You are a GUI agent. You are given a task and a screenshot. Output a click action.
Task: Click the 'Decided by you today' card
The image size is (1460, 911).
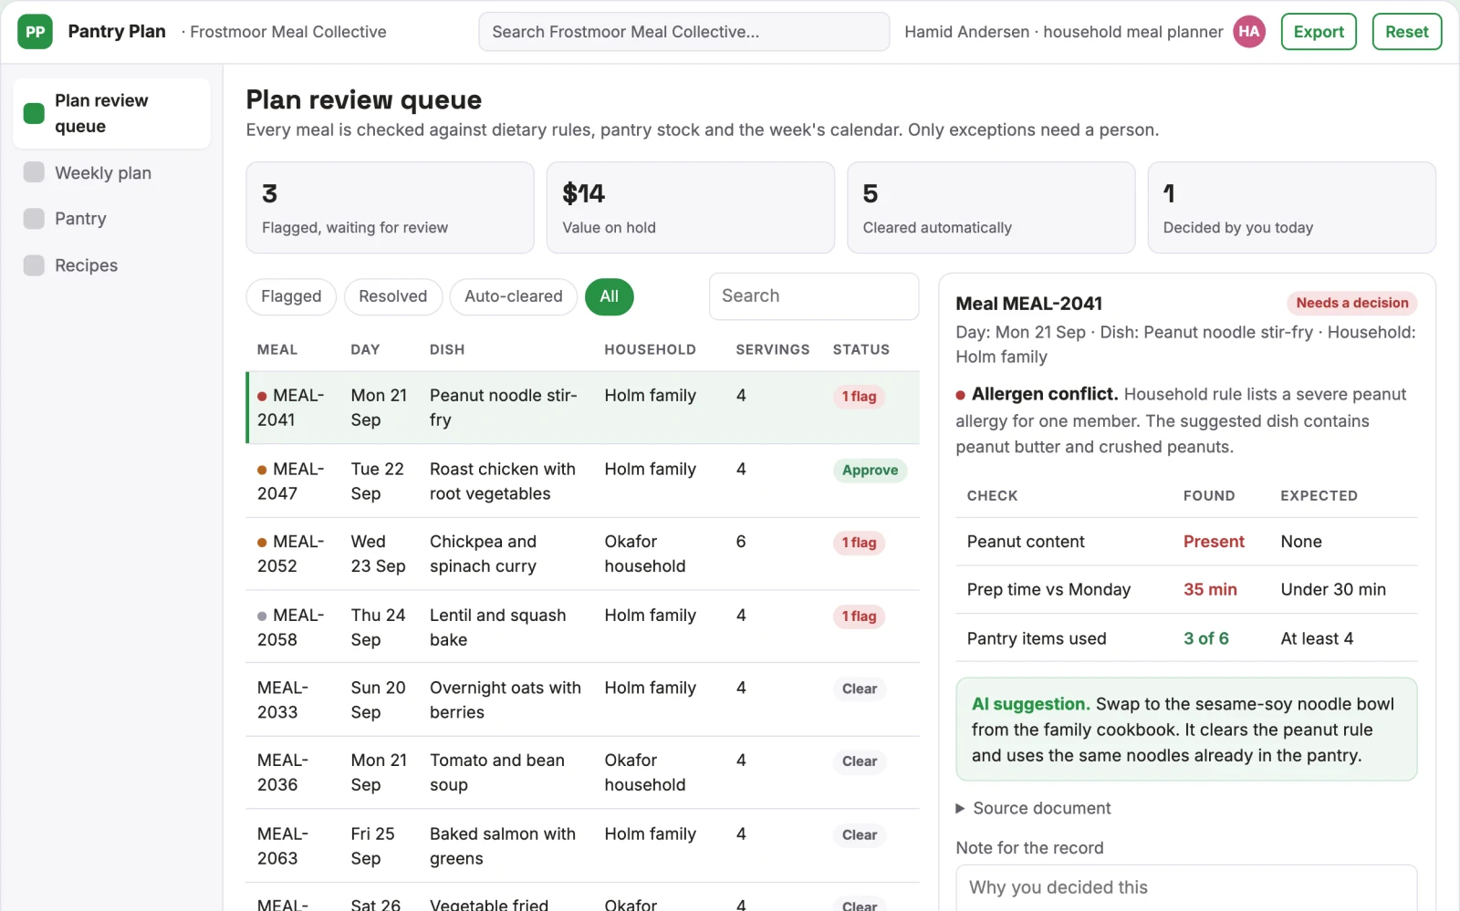pyautogui.click(x=1292, y=208)
